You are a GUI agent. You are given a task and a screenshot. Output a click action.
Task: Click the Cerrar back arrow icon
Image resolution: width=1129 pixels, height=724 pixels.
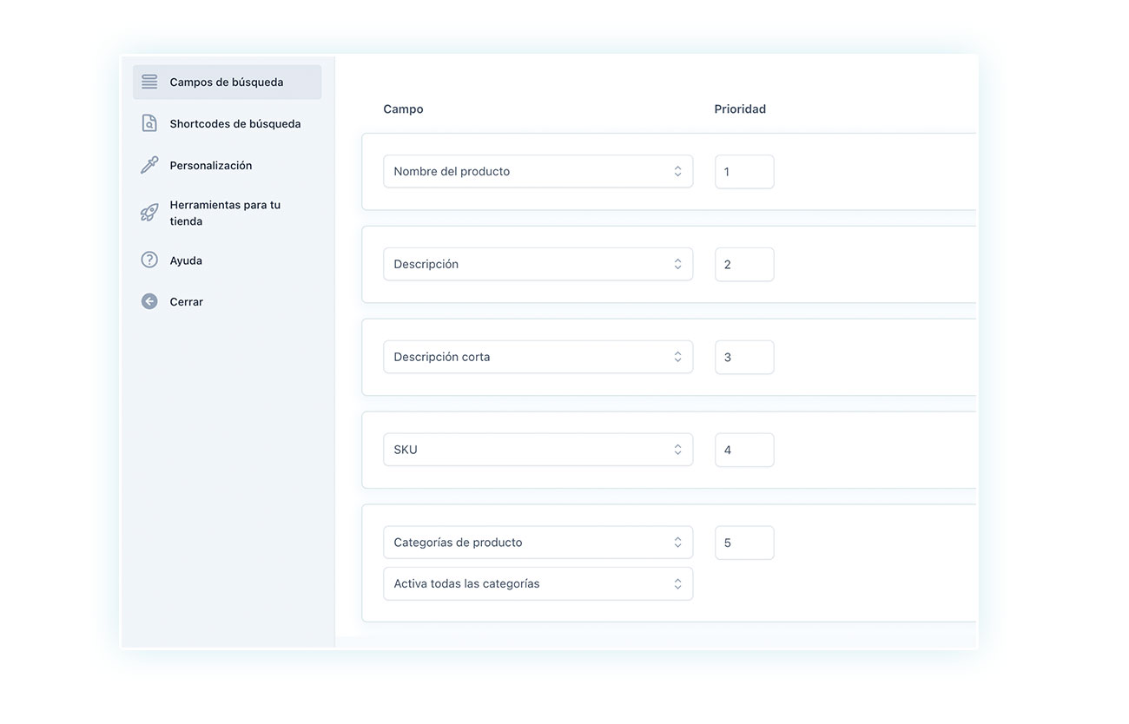(x=149, y=301)
